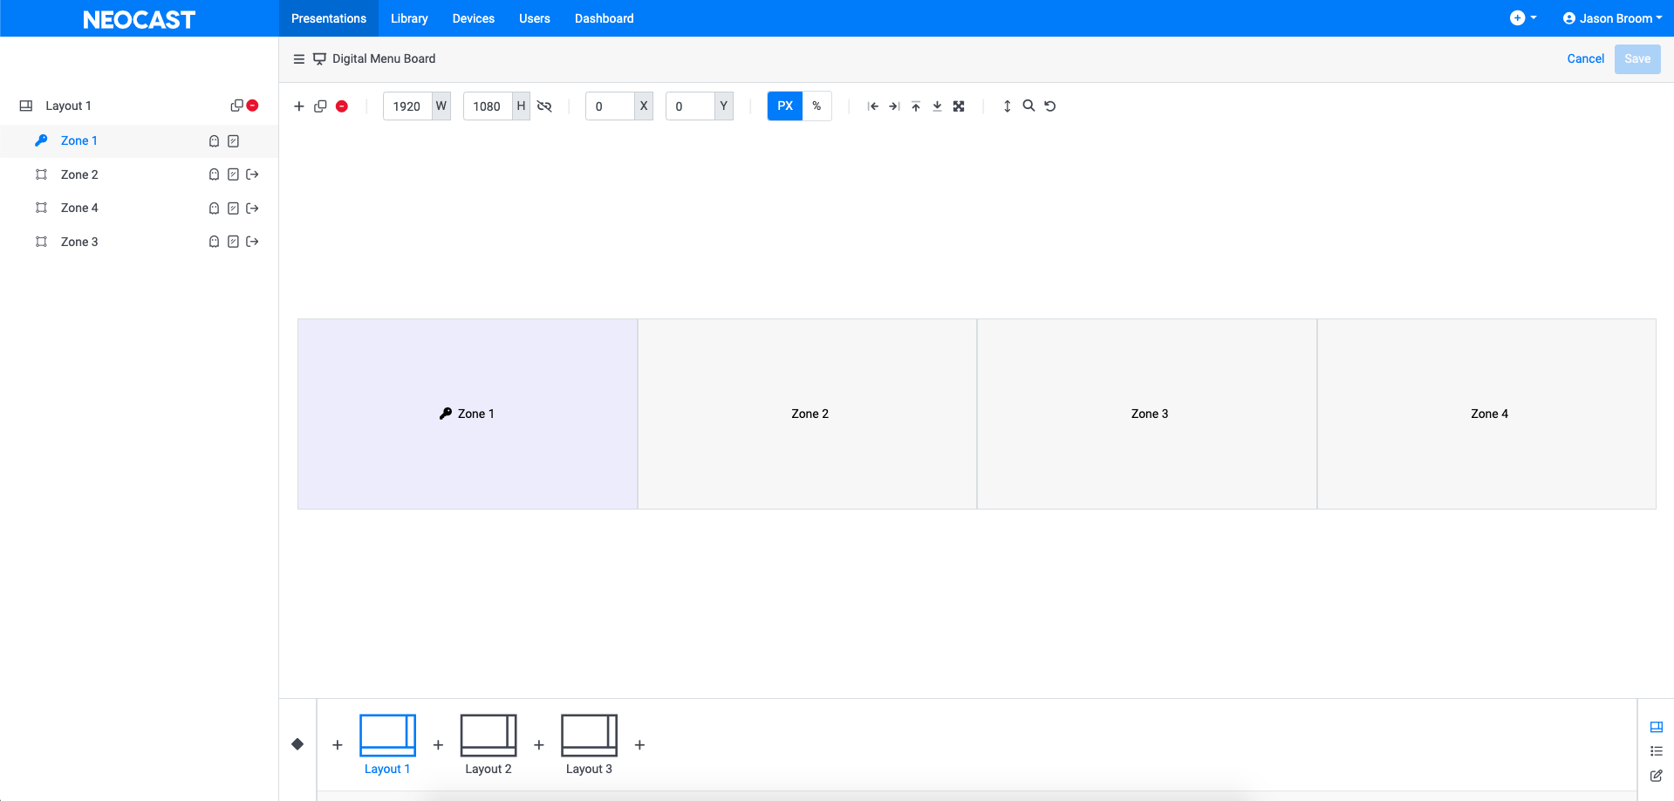Open the zone list view icon on right panel
Viewport: 1674px width, 801px height.
[x=1656, y=751]
